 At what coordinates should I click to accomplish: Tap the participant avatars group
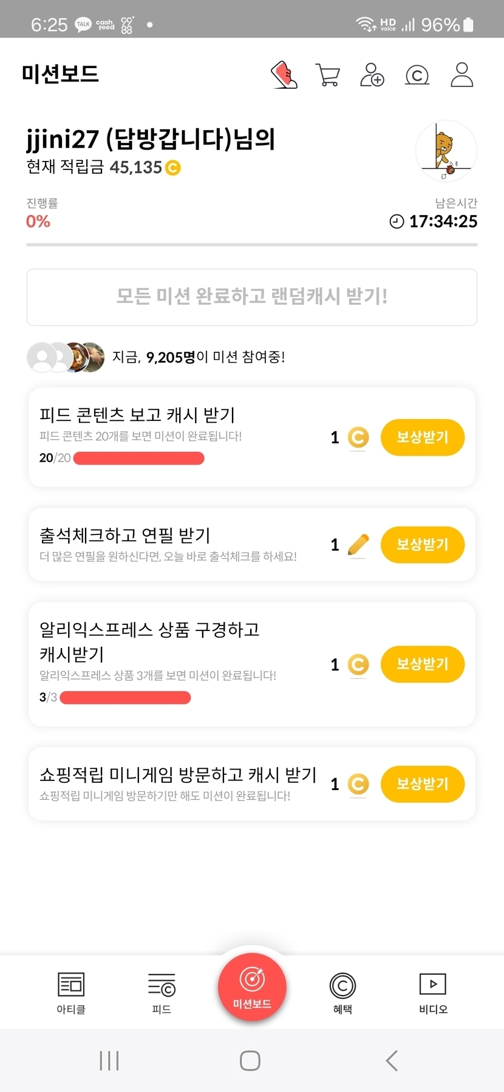coord(66,357)
